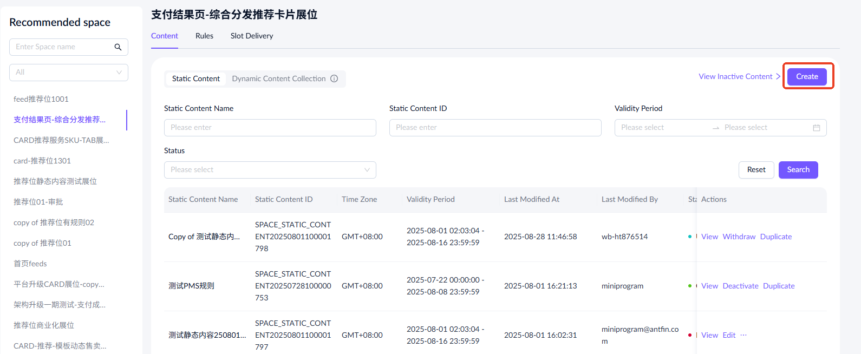Click arrow next to View Inactive Content
The height and width of the screenshot is (354, 861).
pyautogui.click(x=778, y=76)
